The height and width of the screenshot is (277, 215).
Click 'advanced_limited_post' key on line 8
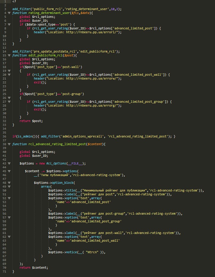coord(133,29)
